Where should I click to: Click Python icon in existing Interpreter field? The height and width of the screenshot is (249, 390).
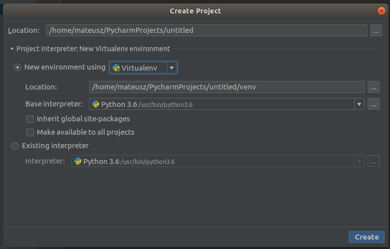(78, 161)
